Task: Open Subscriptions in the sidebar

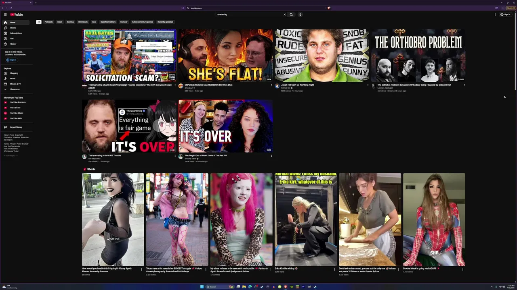Action: coord(15,33)
